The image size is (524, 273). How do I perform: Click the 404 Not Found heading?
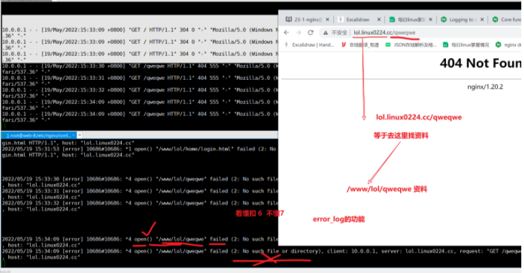(480, 63)
